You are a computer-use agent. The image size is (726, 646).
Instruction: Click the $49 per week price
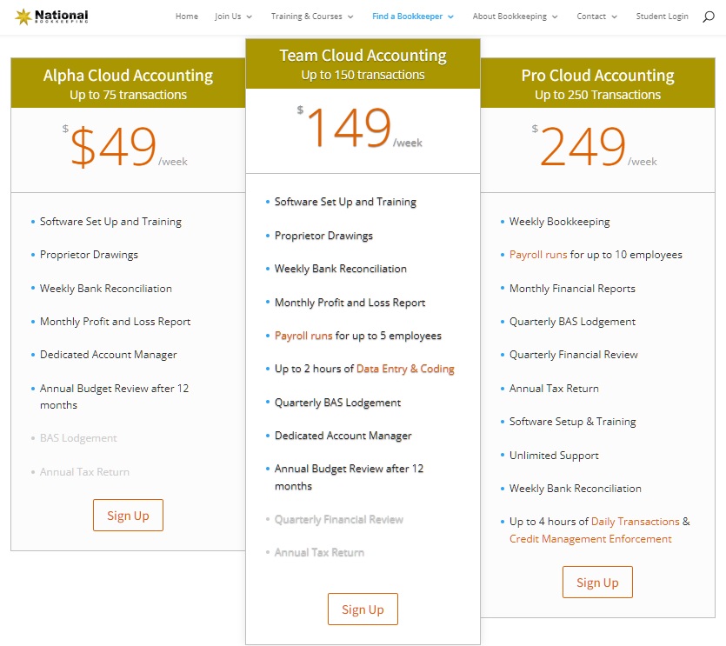pos(113,148)
